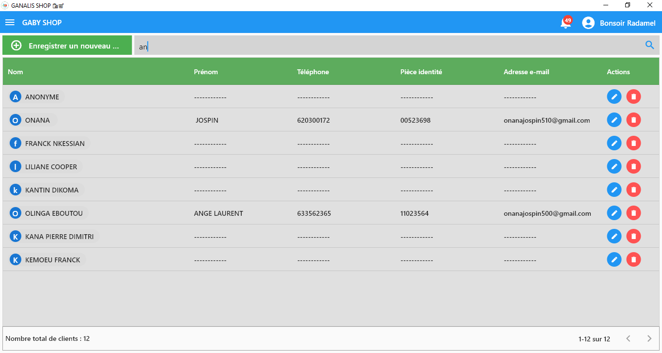The height and width of the screenshot is (353, 662).
Task: Go to next page of clients
Action: tap(650, 338)
